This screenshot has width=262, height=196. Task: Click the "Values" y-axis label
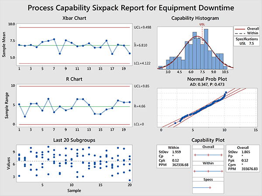[9, 163]
